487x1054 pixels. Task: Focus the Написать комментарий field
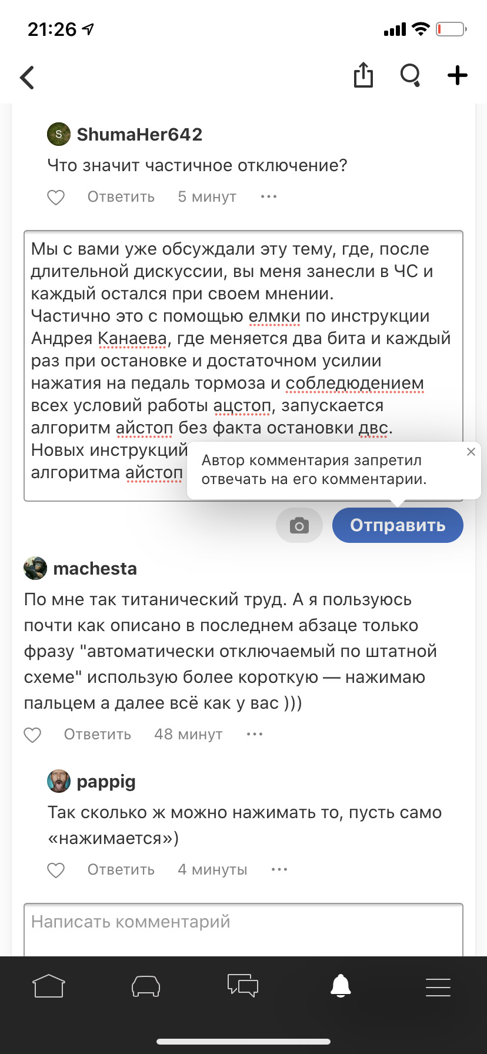tap(243, 928)
